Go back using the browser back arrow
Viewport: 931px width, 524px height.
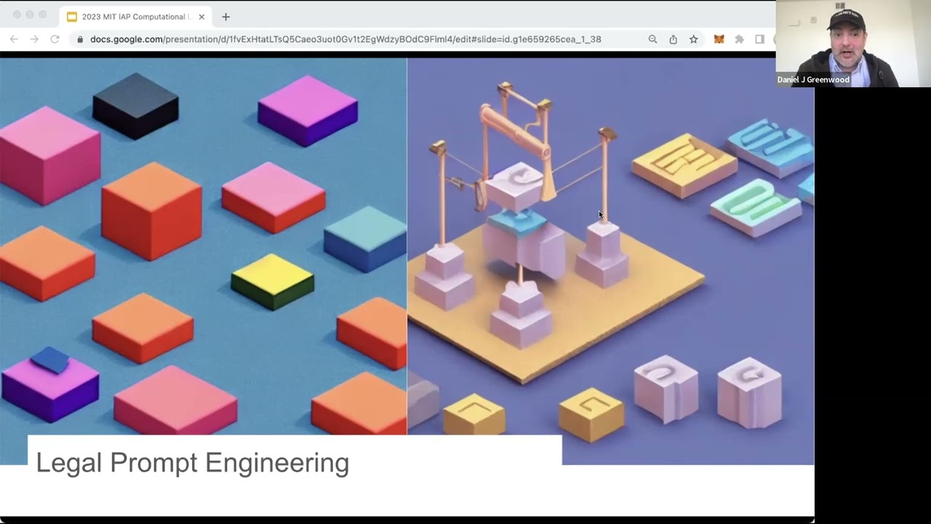point(14,39)
